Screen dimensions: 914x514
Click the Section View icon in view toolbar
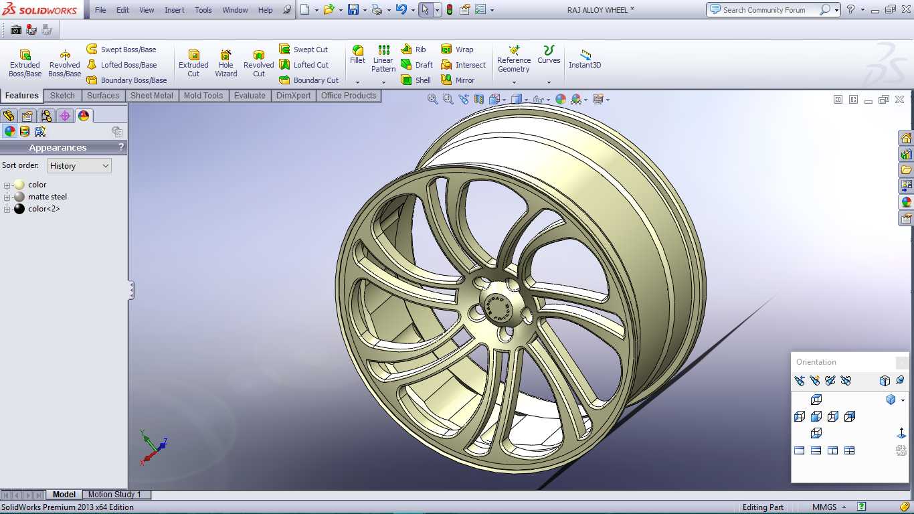(478, 99)
